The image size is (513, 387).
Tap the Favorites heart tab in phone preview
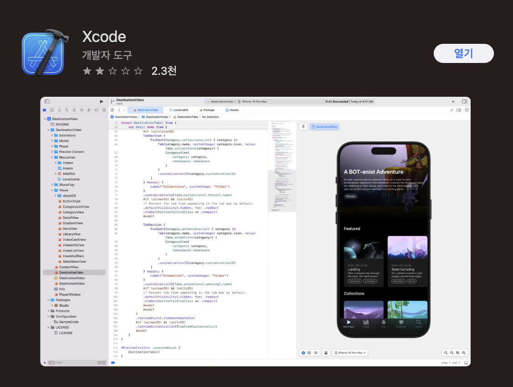(x=401, y=324)
